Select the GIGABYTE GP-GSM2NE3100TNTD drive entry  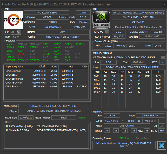pyautogui.click(x=62, y=130)
